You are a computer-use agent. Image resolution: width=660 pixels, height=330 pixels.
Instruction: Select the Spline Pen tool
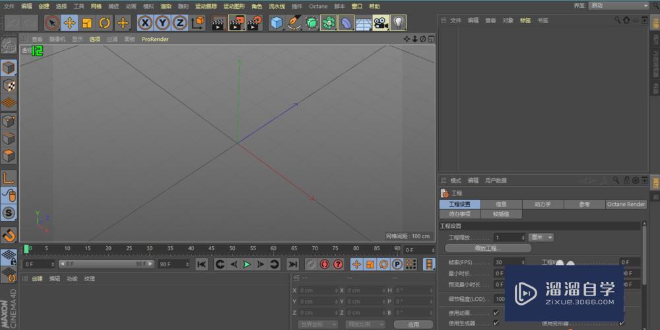coord(294,22)
